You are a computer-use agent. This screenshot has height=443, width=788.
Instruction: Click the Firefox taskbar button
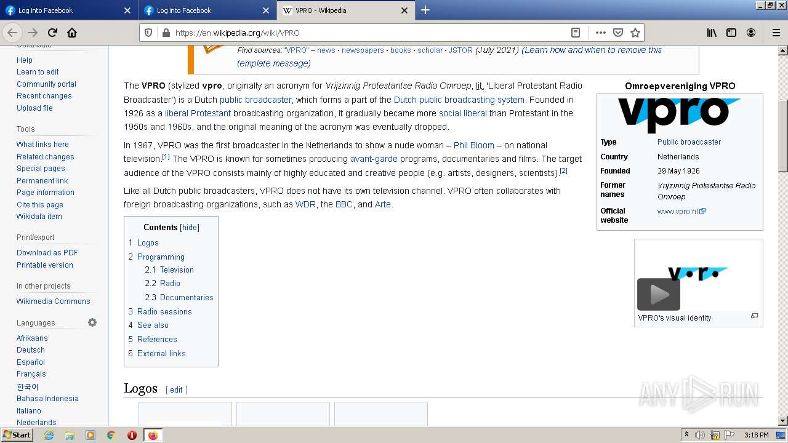click(153, 435)
